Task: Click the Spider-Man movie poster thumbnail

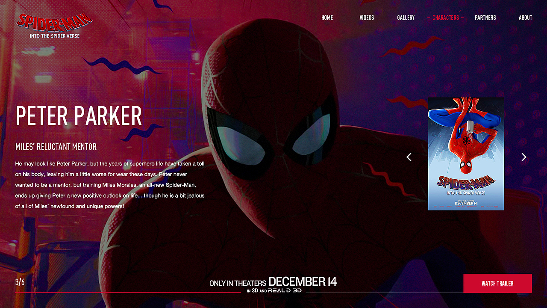Action: [466, 154]
